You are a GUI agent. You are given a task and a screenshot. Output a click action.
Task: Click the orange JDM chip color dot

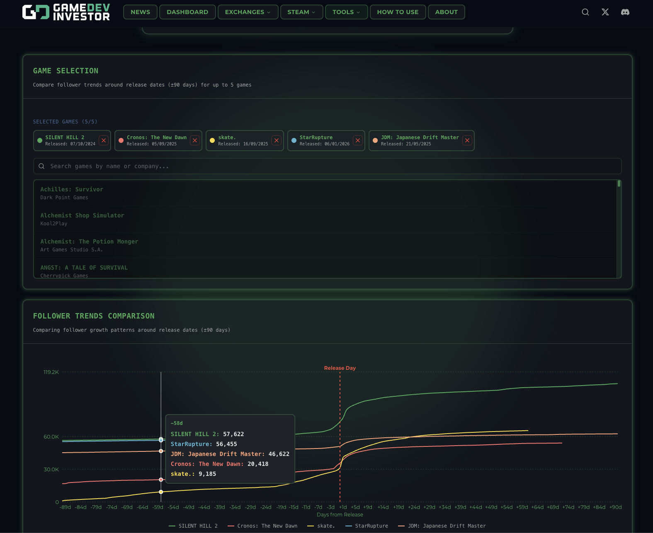[x=375, y=140]
